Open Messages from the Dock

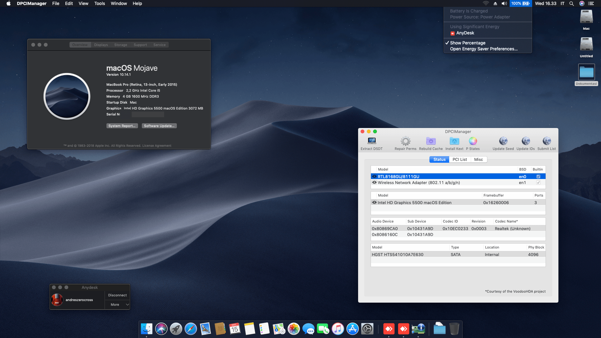click(x=308, y=329)
